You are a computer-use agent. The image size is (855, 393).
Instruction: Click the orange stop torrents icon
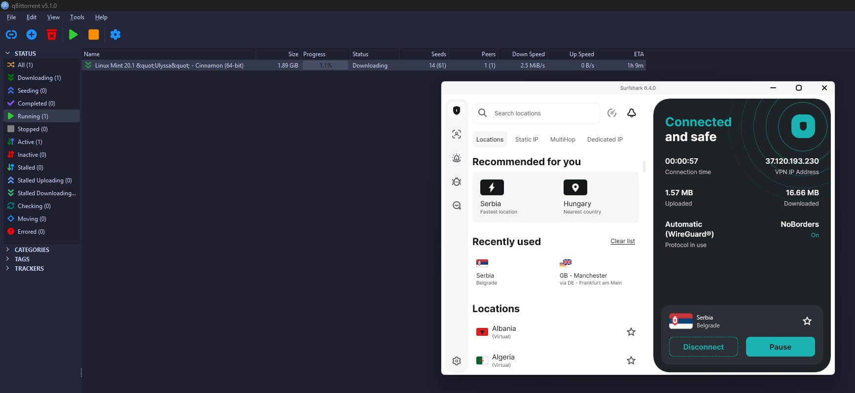[x=94, y=35]
